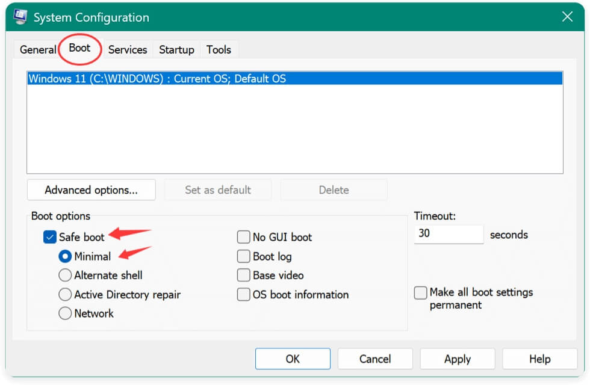
Task: Close the System Configuration dialog
Action: point(567,17)
